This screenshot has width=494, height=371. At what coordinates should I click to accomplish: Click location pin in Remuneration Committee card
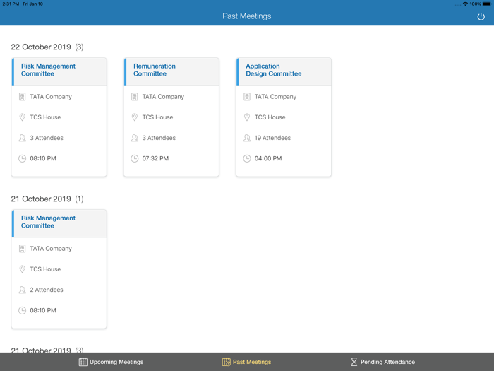135,117
